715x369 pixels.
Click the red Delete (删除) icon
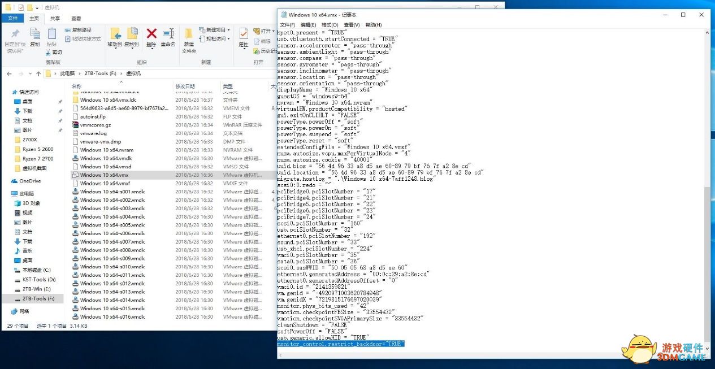(x=151, y=34)
